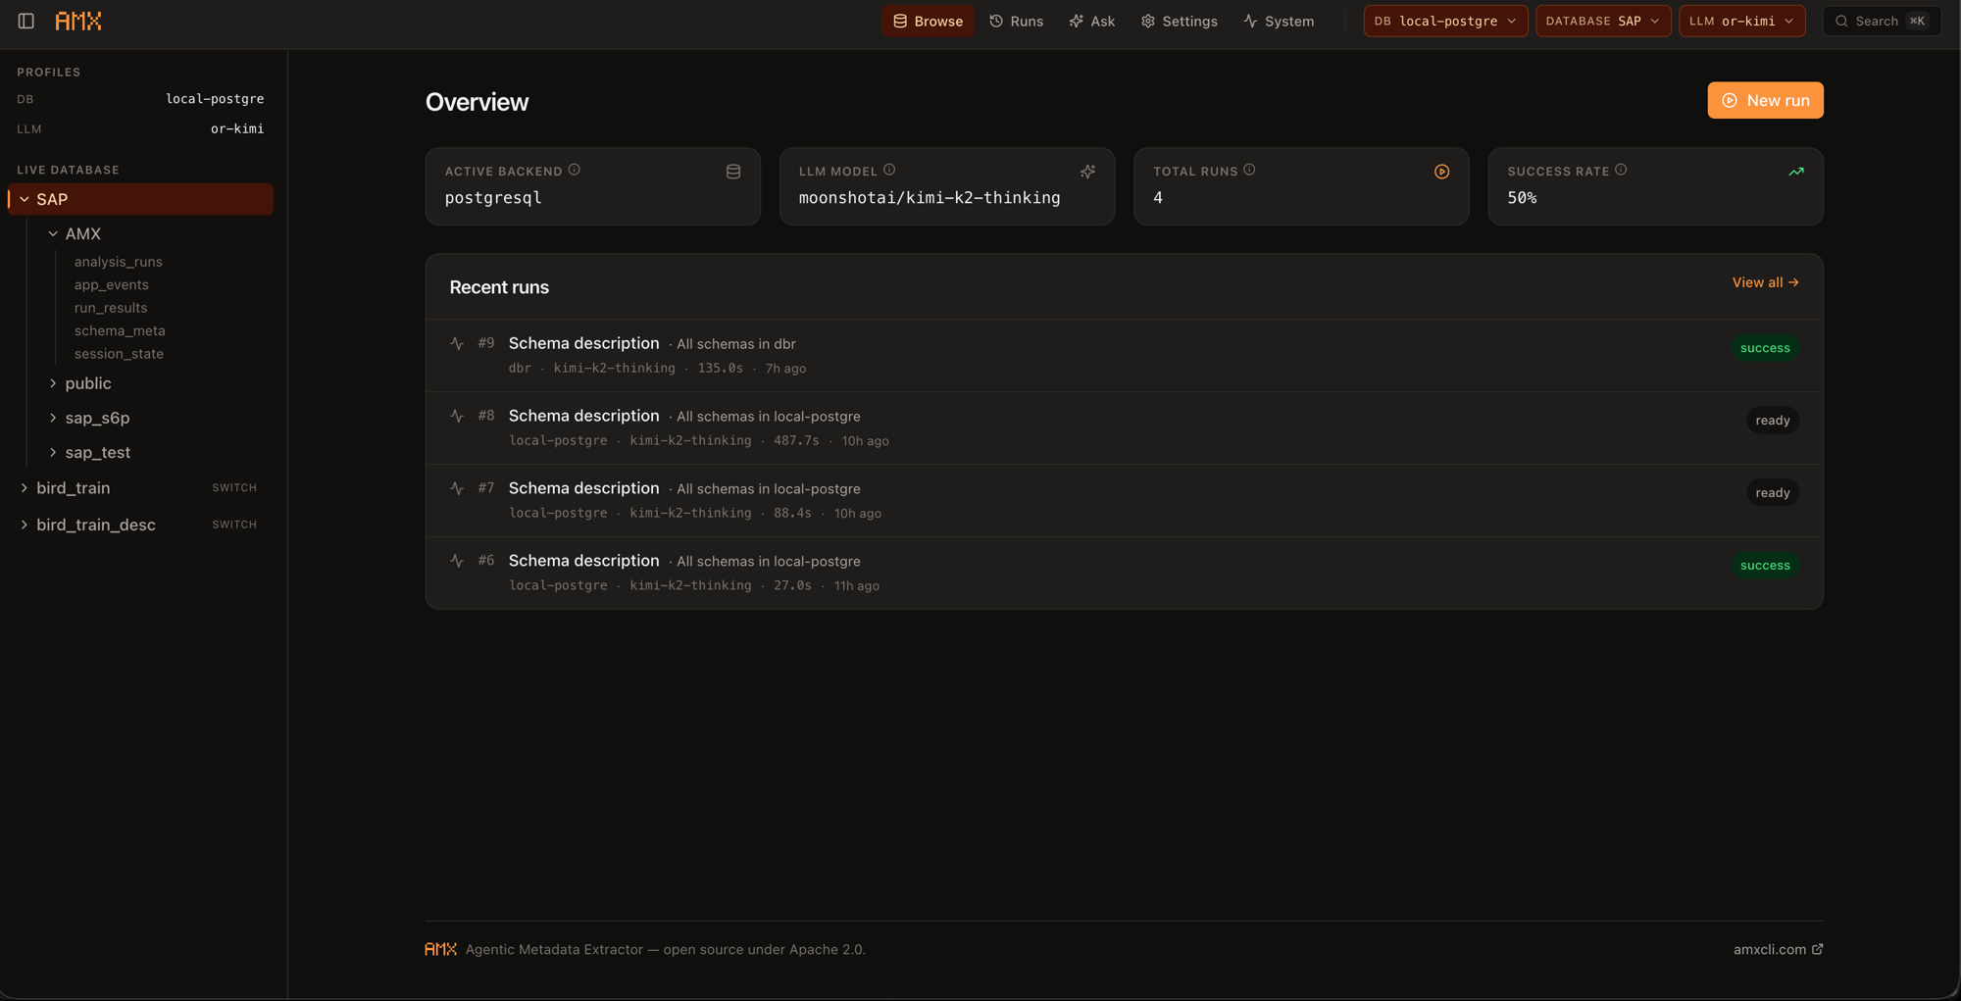Click trend icon on Success Rate card
This screenshot has width=1961, height=1001.
(x=1796, y=172)
